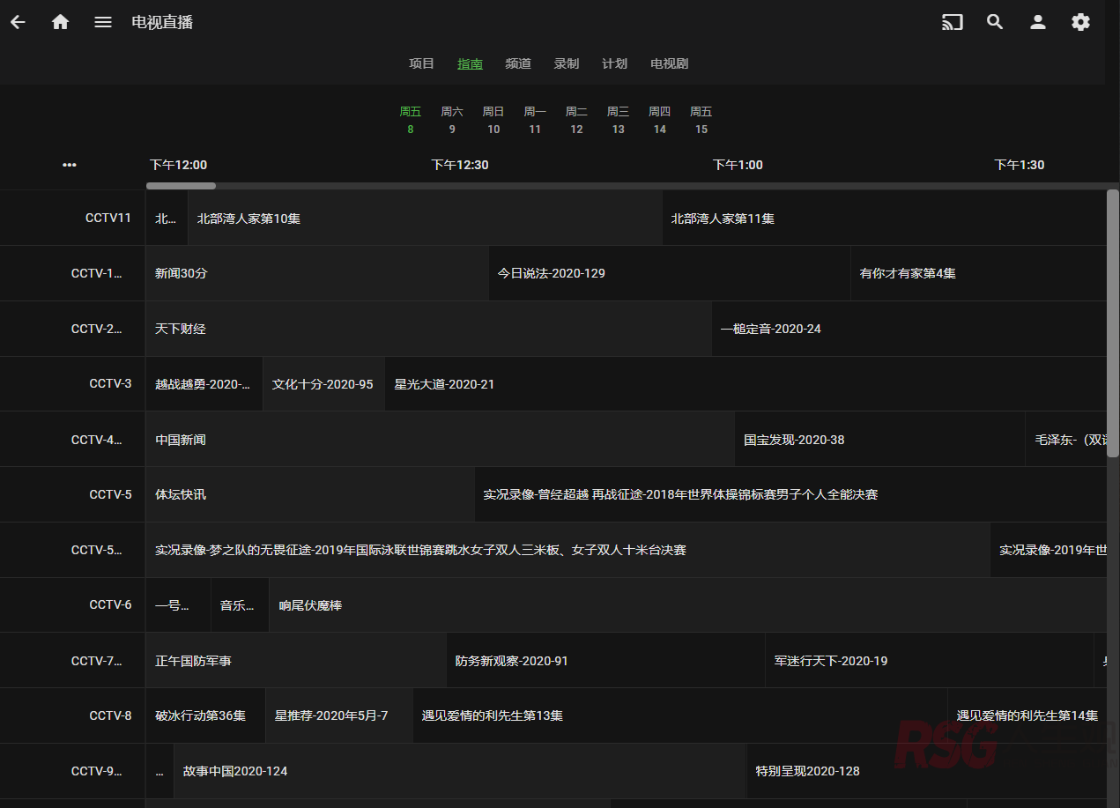
Task: Select day 周三 13
Action: tap(619, 120)
